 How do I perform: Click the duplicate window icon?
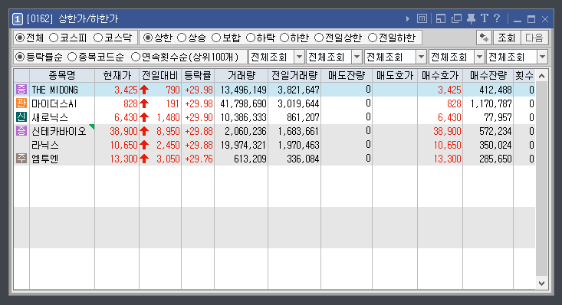pyautogui.click(x=456, y=18)
